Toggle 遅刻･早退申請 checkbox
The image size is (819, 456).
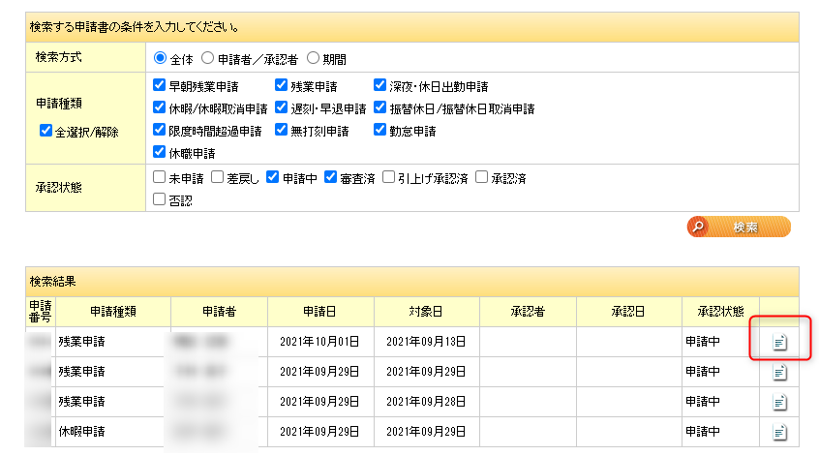point(282,107)
